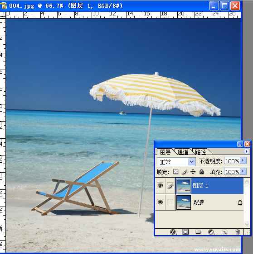Image resolution: width=253 pixels, height=254 pixels.
Task: Switch to the 路径 tab
Action: [x=200, y=152]
